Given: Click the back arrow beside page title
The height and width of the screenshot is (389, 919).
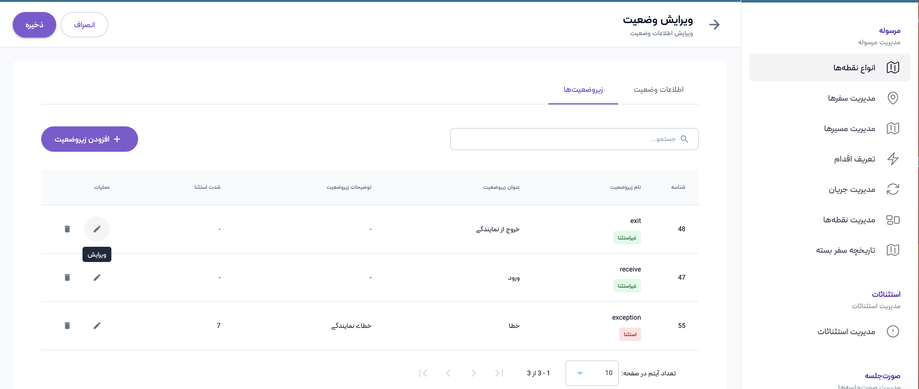Looking at the screenshot, I should (x=714, y=25).
